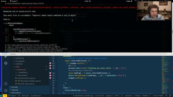Click the wrapper.setProps() code on line 52

(77, 78)
